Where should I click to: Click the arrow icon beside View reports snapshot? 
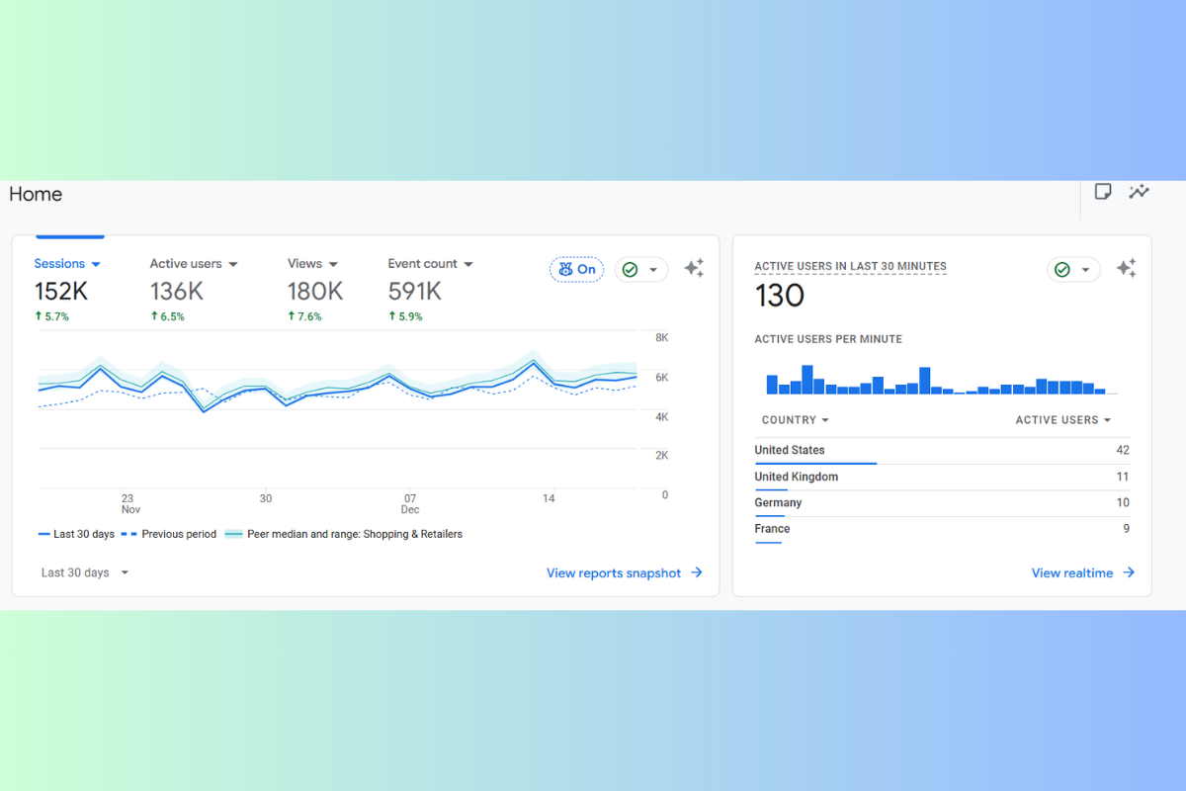tap(697, 572)
